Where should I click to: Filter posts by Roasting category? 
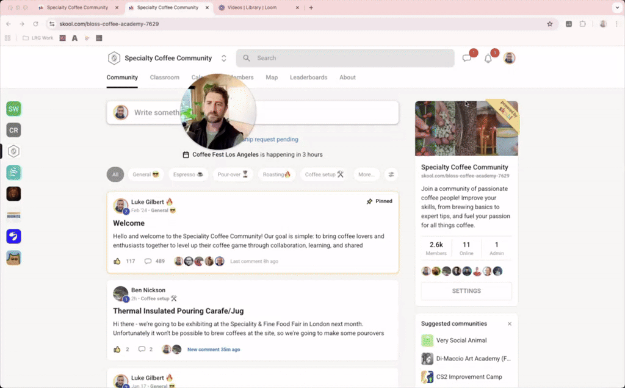(x=276, y=174)
